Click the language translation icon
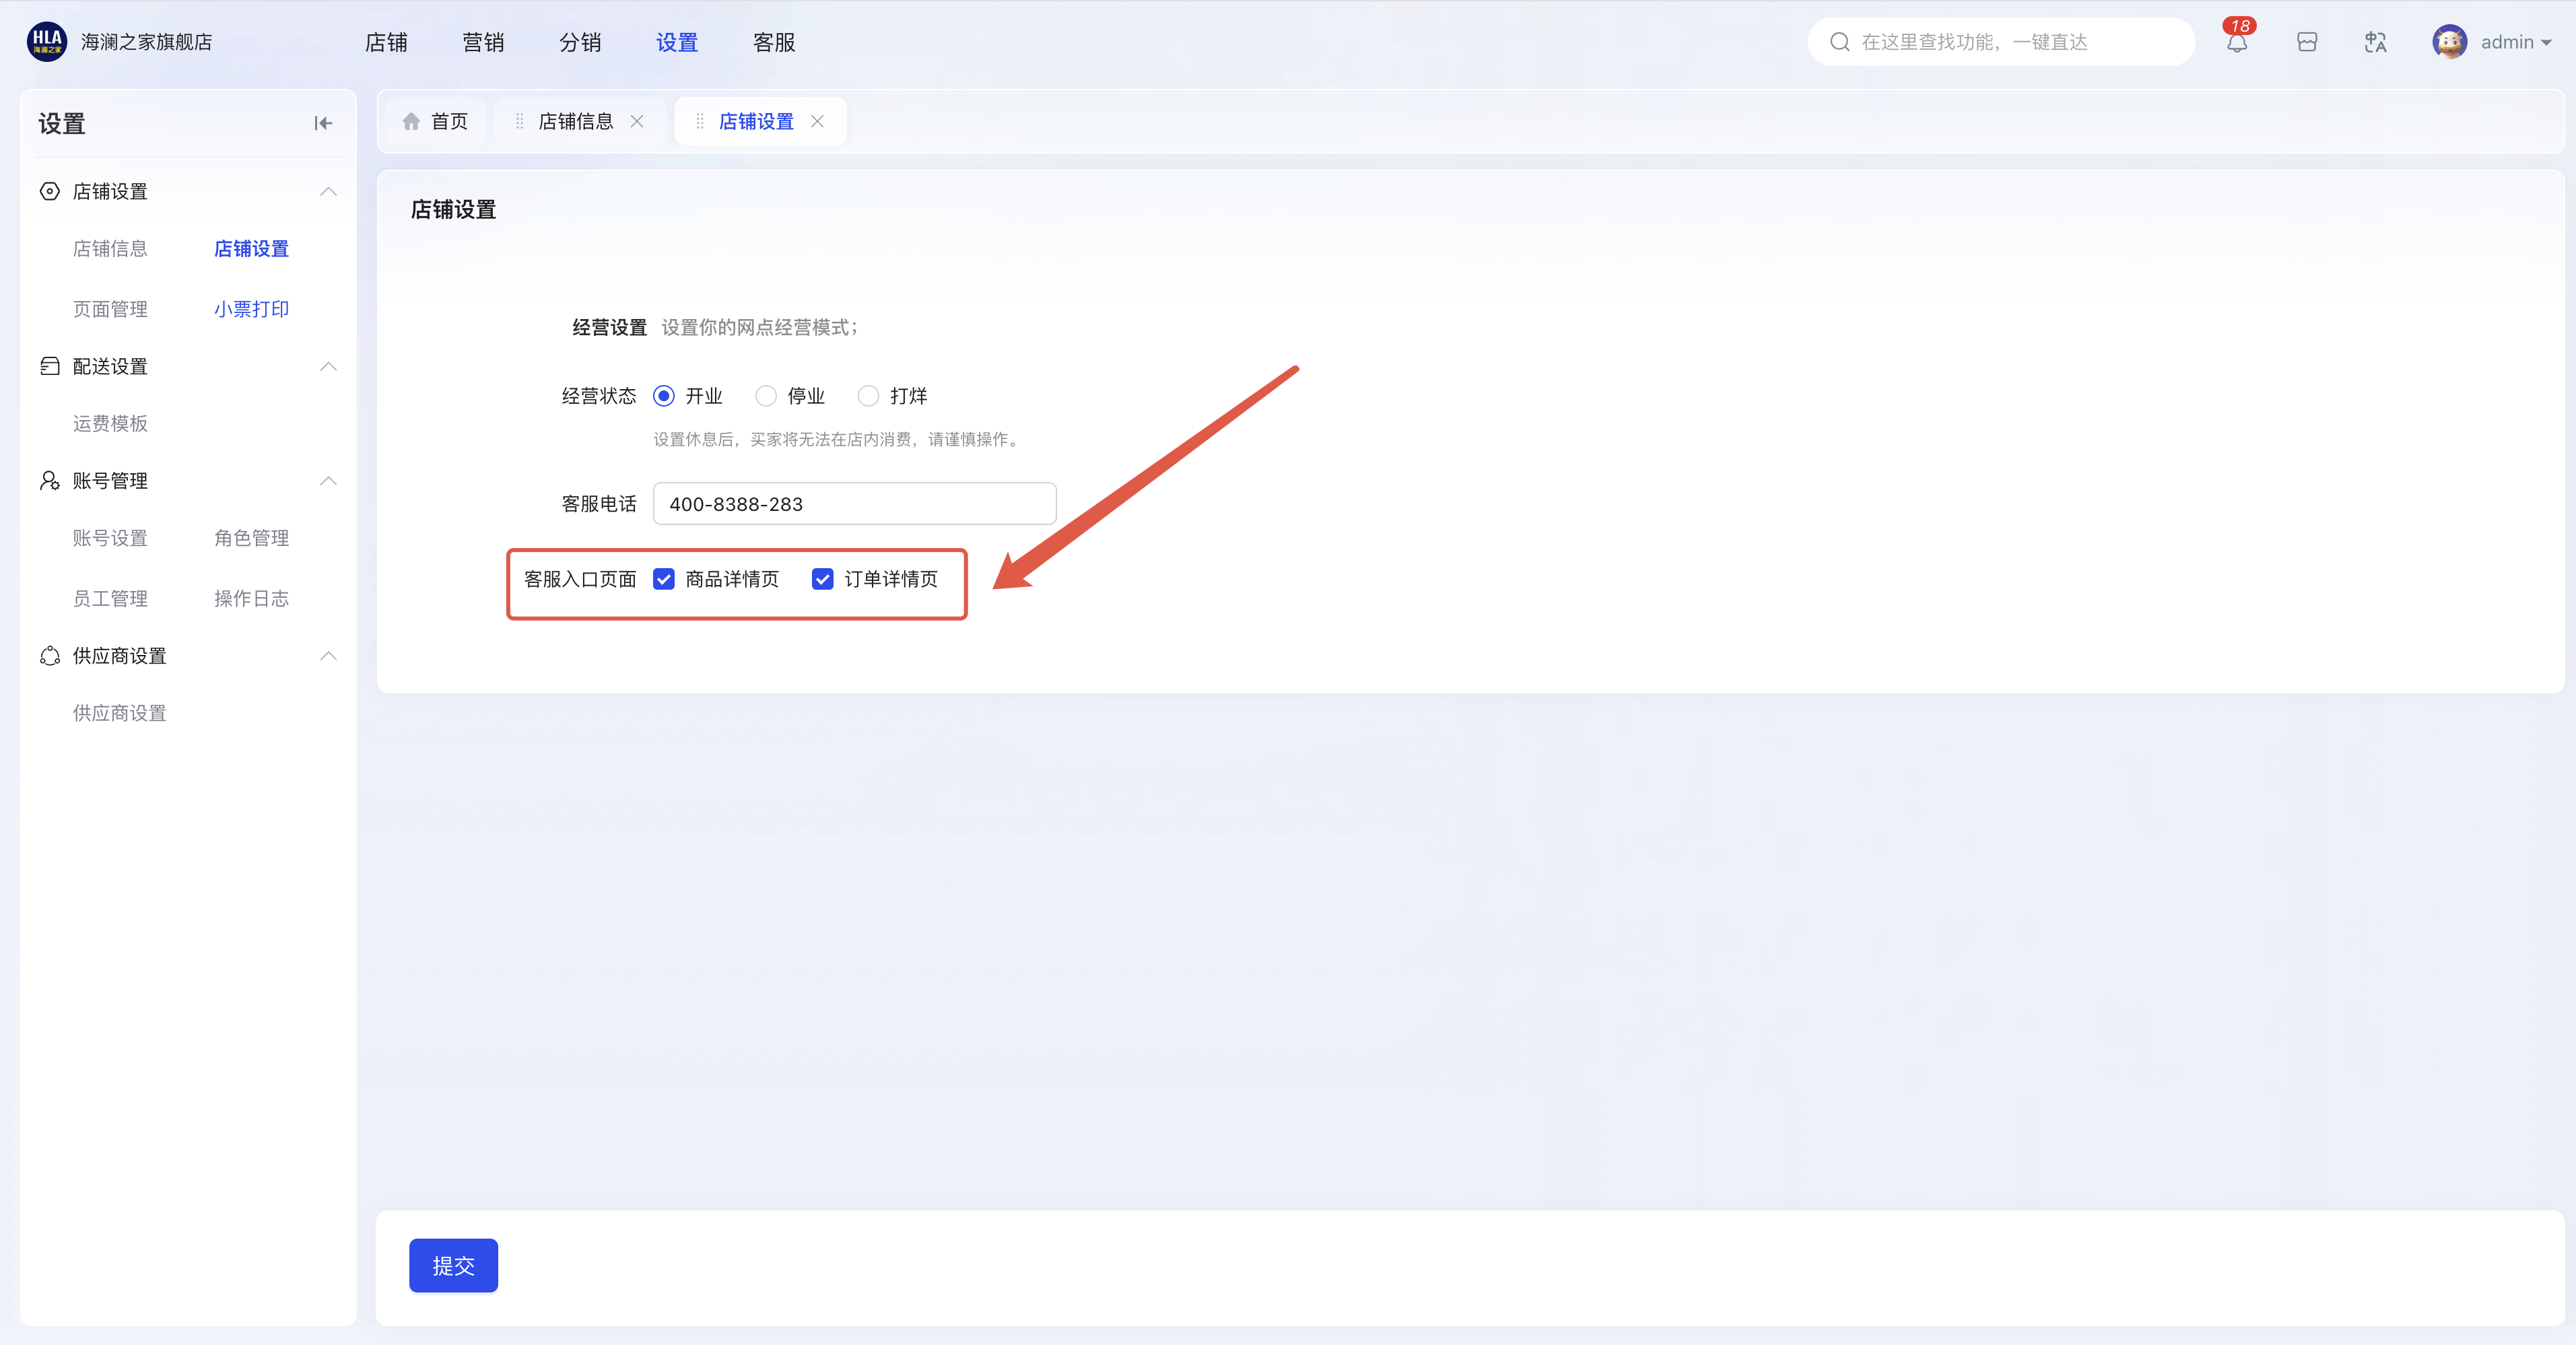The height and width of the screenshot is (1345, 2576). 2375,42
